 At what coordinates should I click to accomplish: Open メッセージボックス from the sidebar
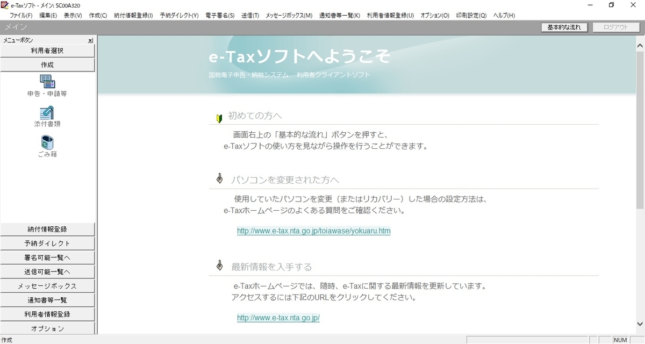pyautogui.click(x=47, y=285)
